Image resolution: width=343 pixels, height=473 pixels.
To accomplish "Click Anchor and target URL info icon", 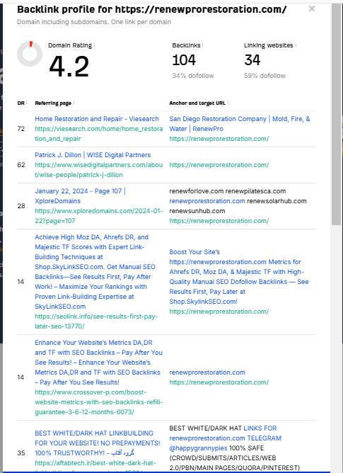I will click(228, 103).
